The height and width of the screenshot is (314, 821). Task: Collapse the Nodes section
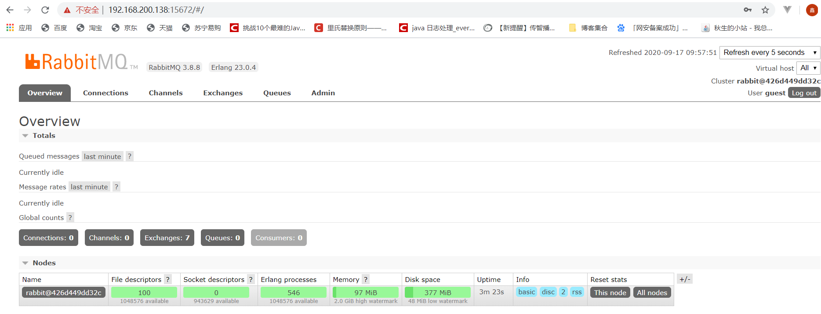pyautogui.click(x=25, y=263)
